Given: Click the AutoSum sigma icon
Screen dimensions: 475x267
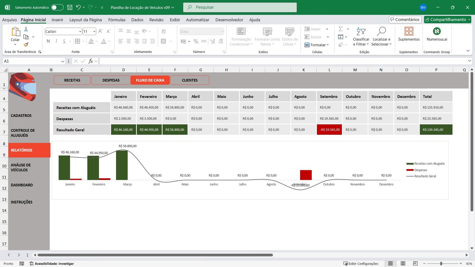Looking at the screenshot, I should pyautogui.click(x=341, y=29).
